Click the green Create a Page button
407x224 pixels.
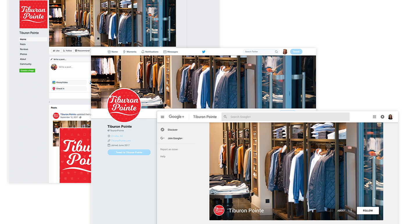(27, 70)
